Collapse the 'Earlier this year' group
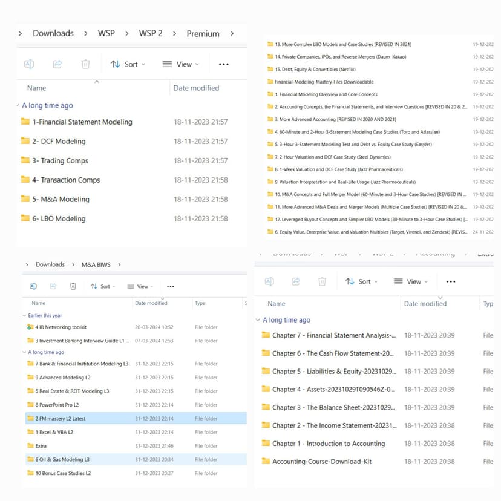This screenshot has width=501, height=501. (x=24, y=316)
